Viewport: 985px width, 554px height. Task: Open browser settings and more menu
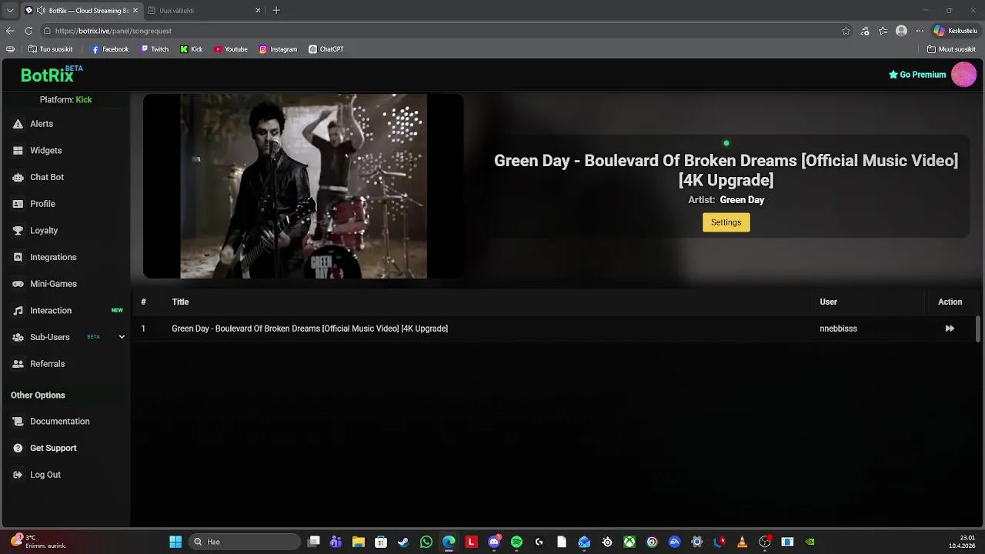click(x=919, y=31)
